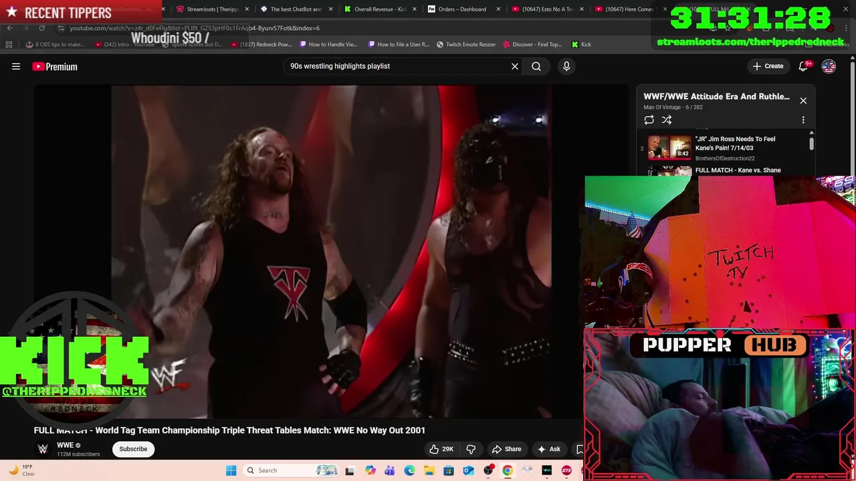This screenshot has width=856, height=481.
Task: Open the Windows Start menu
Action: pyautogui.click(x=231, y=470)
